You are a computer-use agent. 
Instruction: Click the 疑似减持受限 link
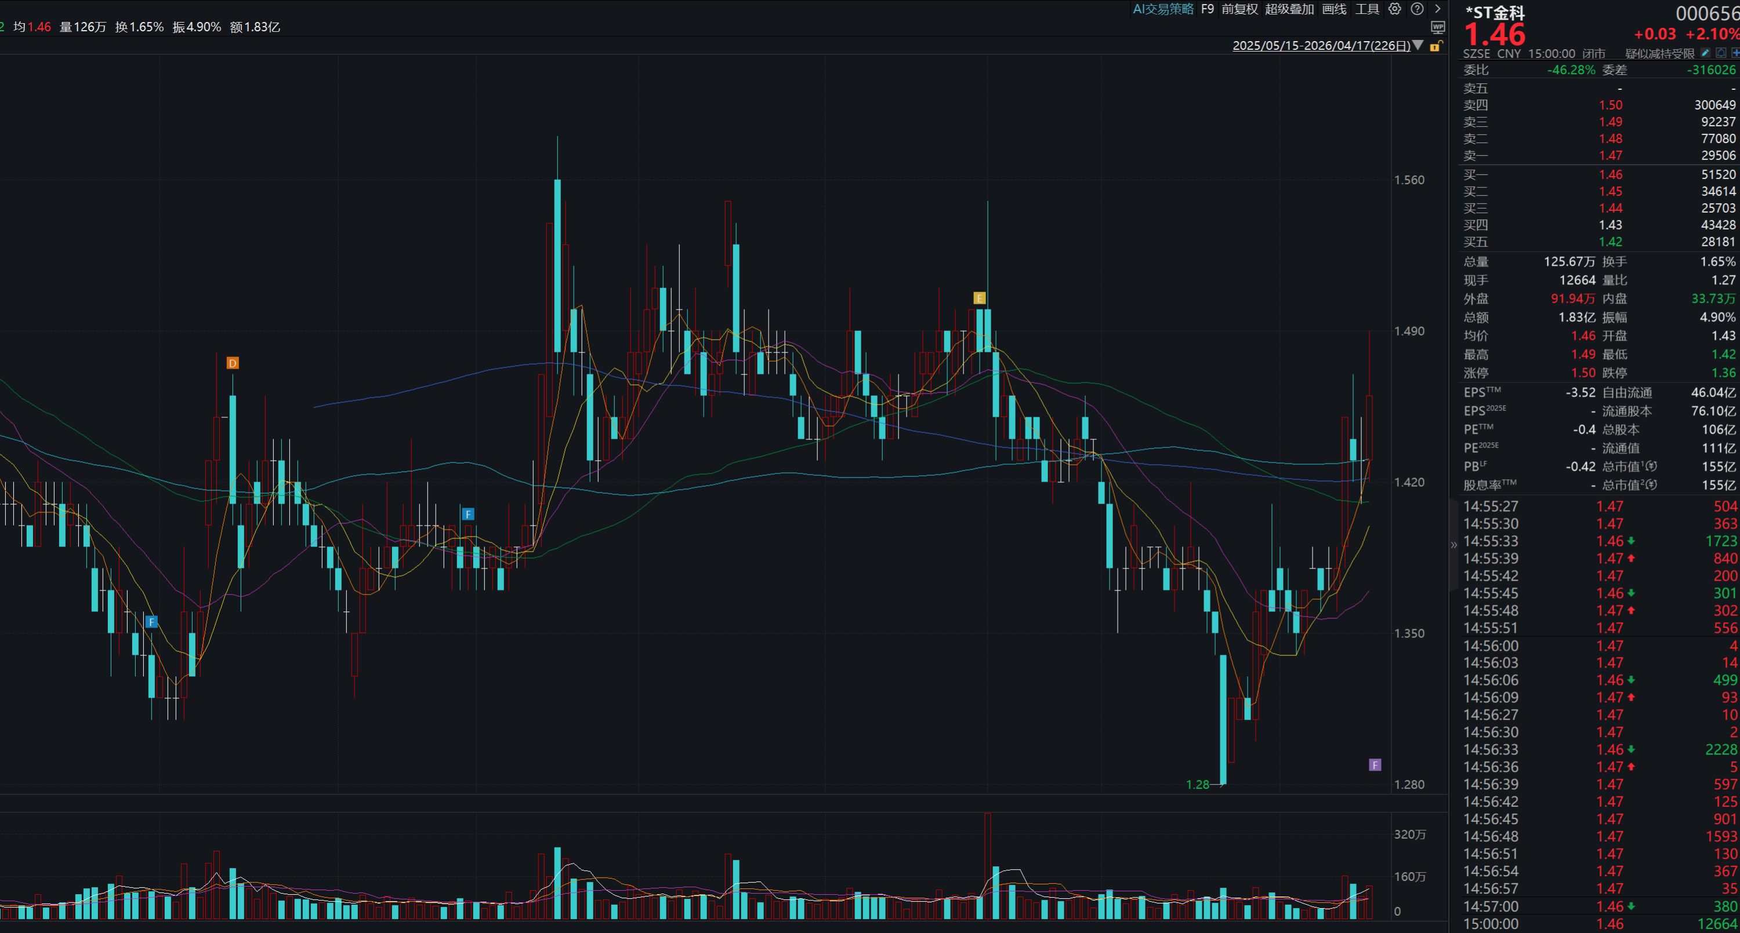1659,53
